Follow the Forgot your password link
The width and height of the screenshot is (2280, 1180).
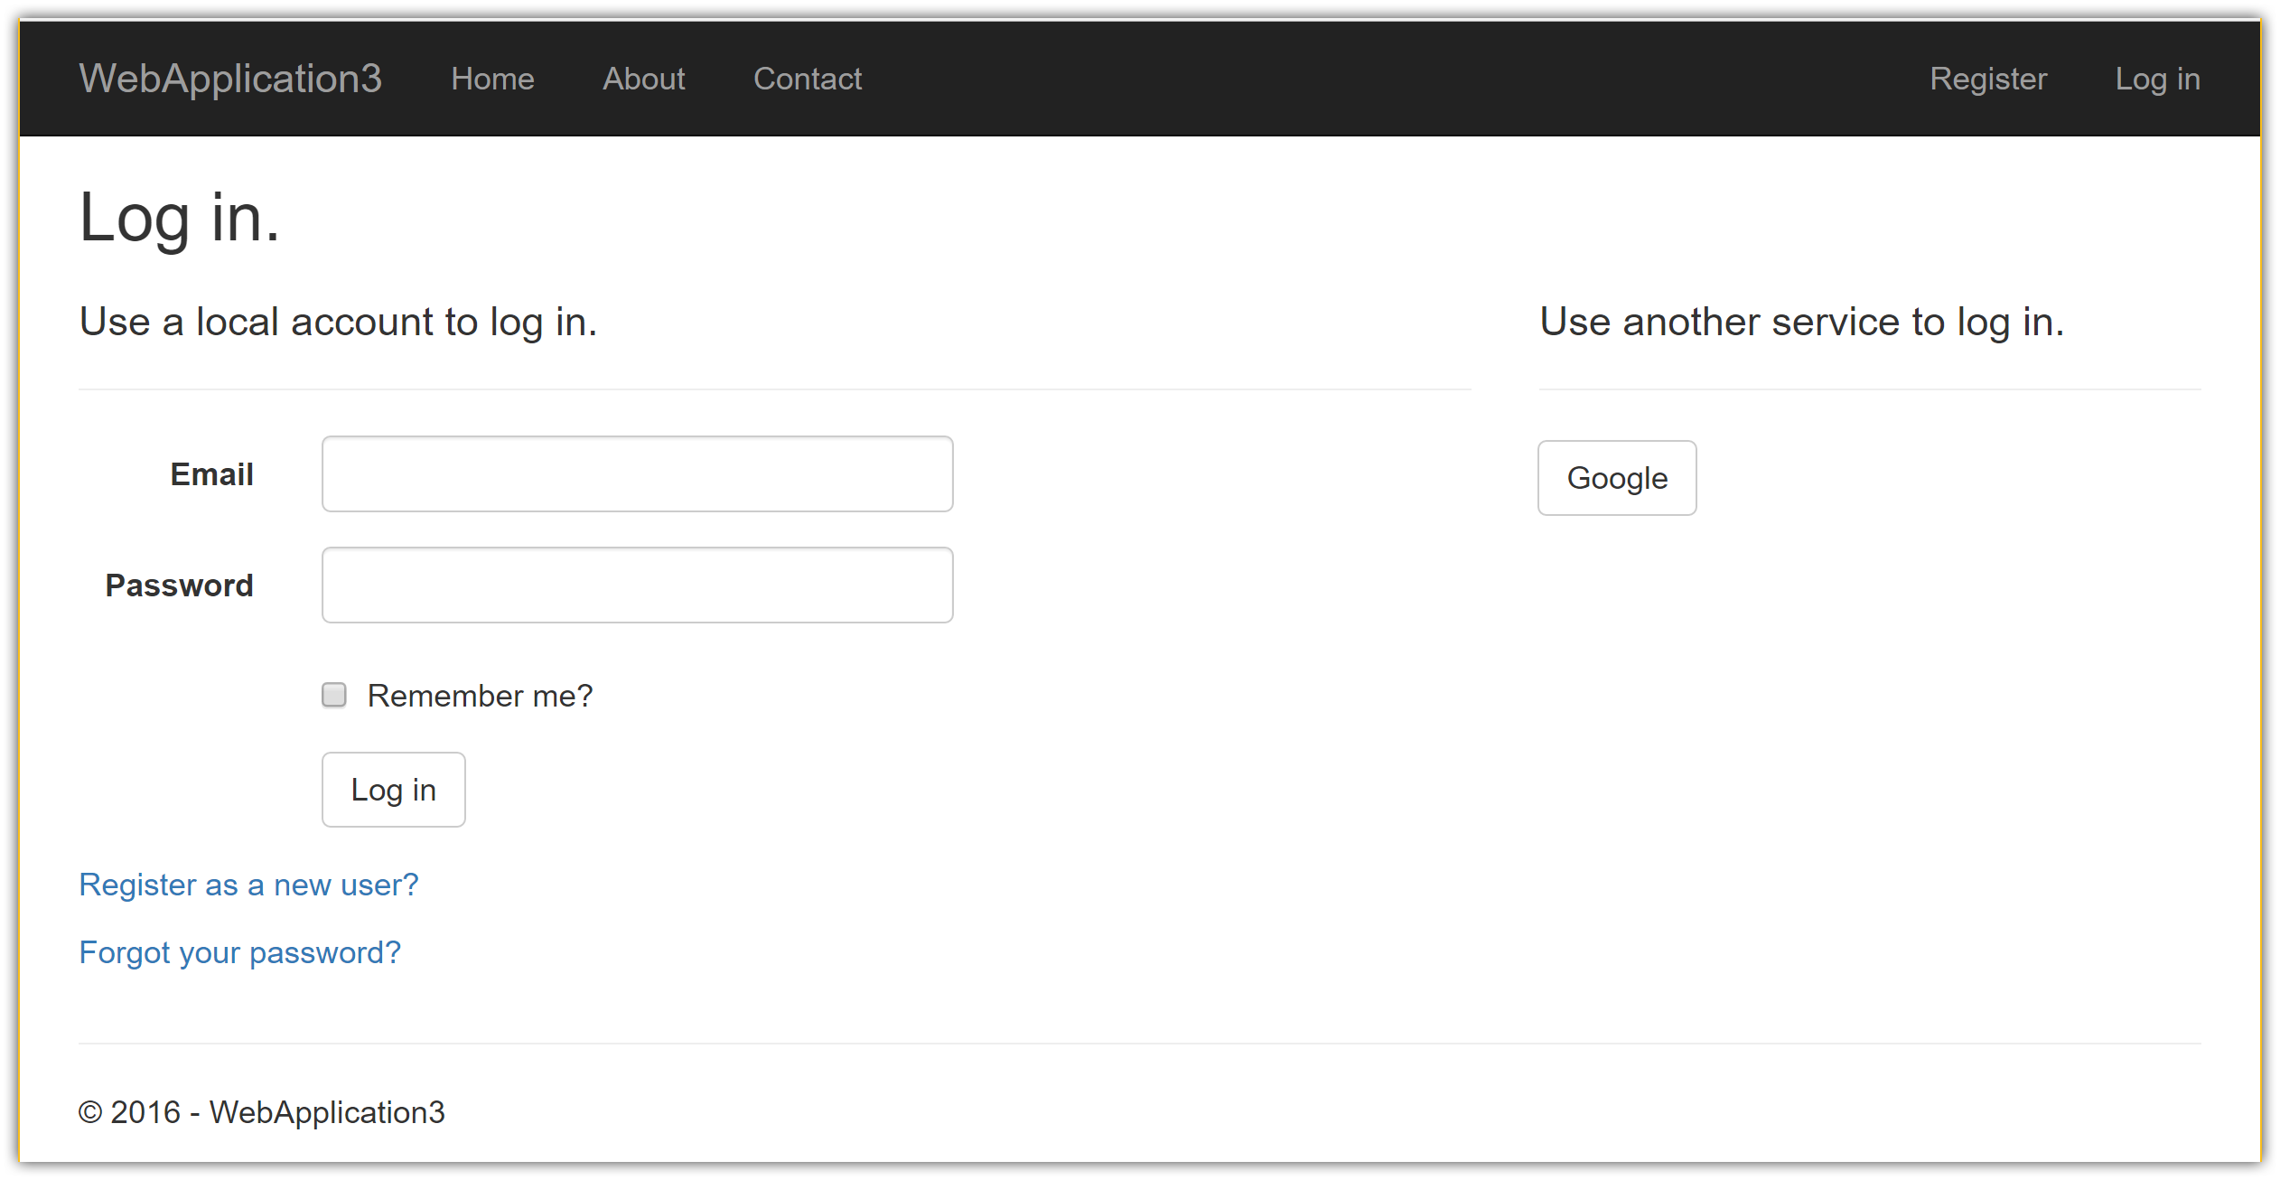[x=239, y=952]
